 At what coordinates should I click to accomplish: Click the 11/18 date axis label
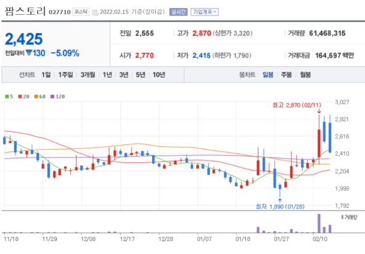tap(11, 239)
